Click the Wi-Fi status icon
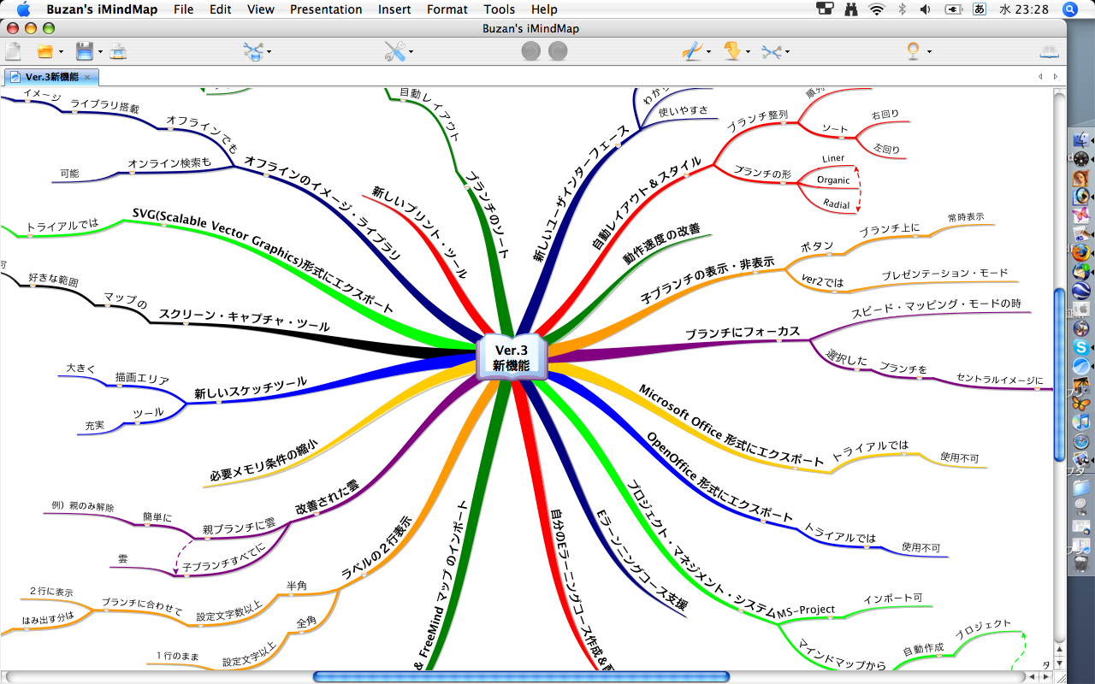Image resolution: width=1095 pixels, height=684 pixels. 876,9
